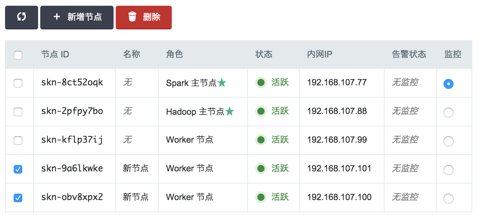Click the refresh icon button
The height and width of the screenshot is (218, 478).
(x=22, y=17)
